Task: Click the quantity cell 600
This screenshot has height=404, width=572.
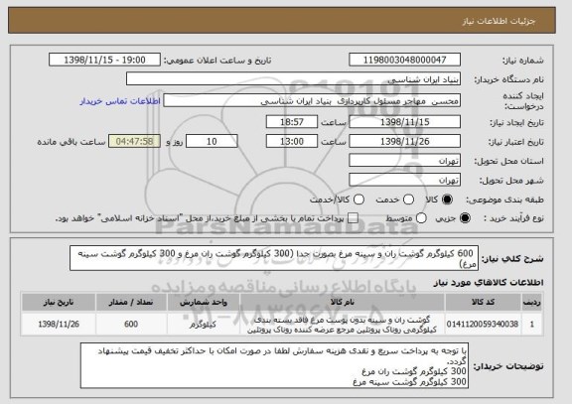Action: (x=131, y=324)
